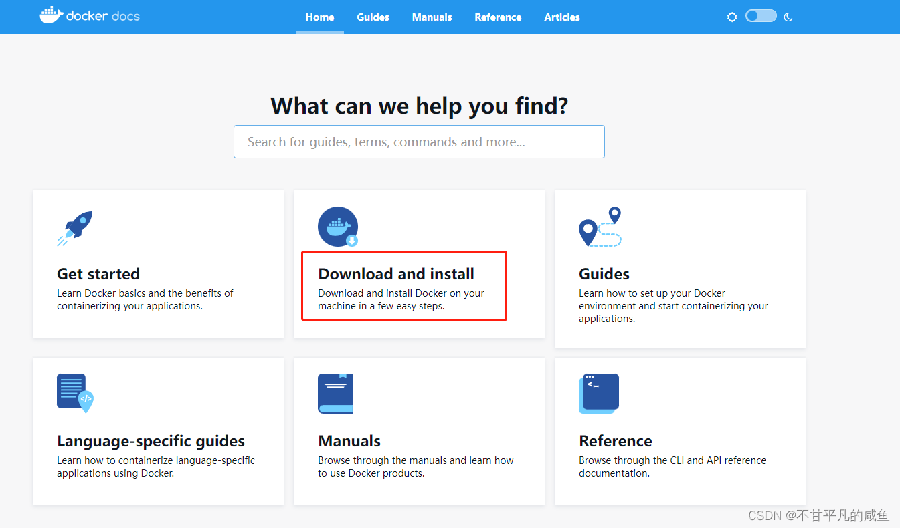Focus the search guides input field
Viewport: 900px width, 528px height.
[419, 142]
